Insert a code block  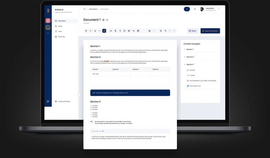tap(134, 31)
